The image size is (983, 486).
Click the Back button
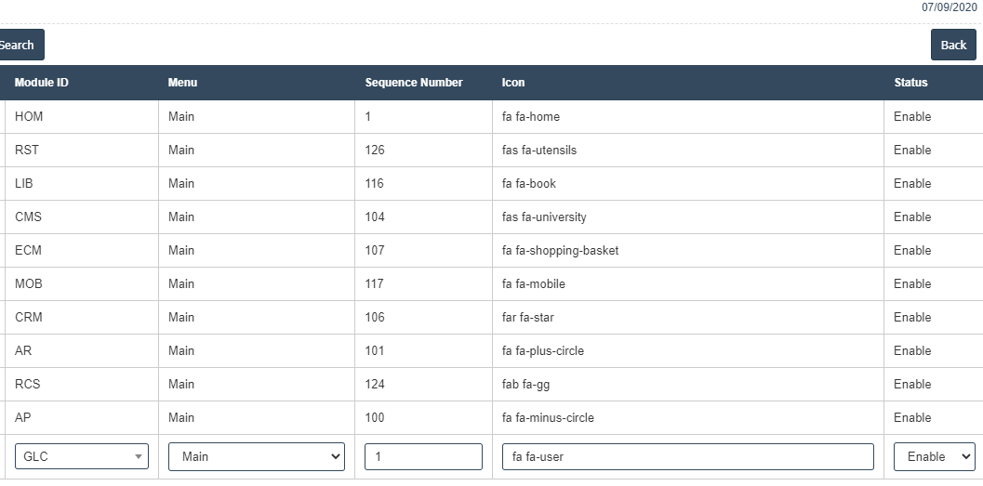pos(953,45)
